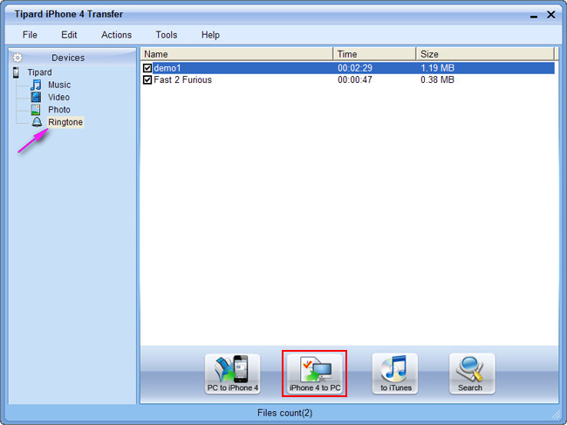Screen dimensions: 567x425
Task: Open the Help menu
Action: pyautogui.click(x=210, y=35)
